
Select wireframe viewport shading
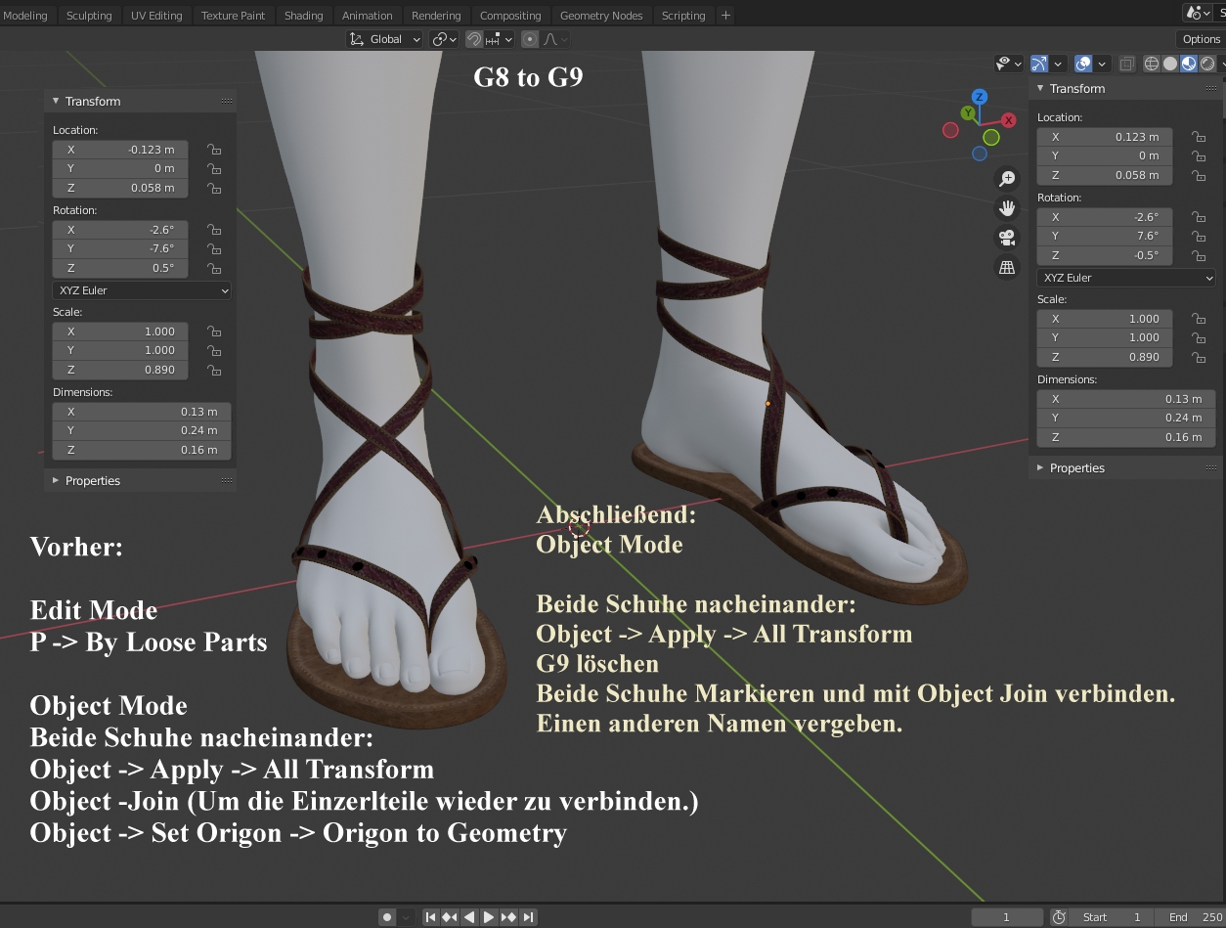1152,64
